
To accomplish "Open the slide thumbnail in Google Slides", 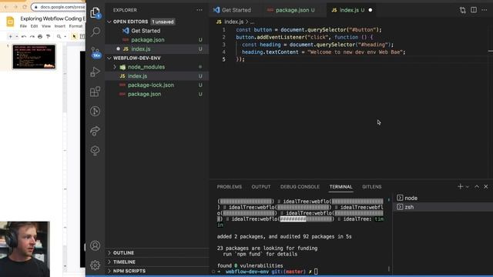I will coord(34,56).
